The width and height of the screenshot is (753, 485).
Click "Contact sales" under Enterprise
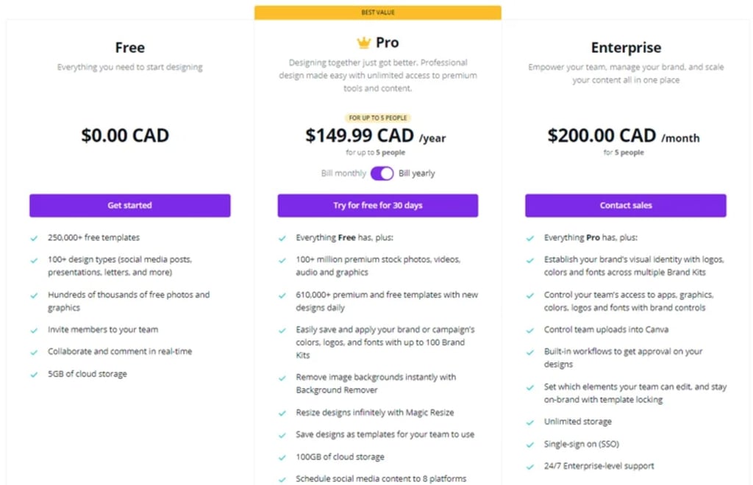(625, 206)
